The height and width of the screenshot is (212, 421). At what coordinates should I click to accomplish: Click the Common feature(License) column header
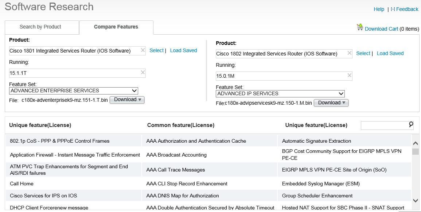pyautogui.click(x=181, y=125)
